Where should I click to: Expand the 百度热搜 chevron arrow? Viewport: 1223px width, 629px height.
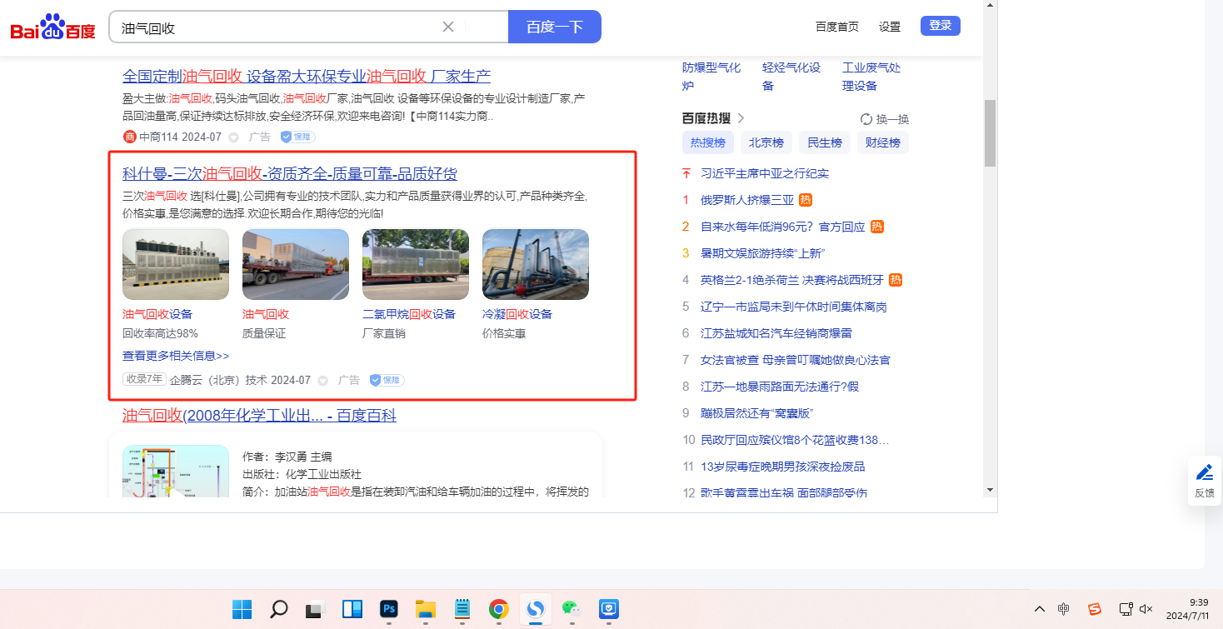(741, 118)
